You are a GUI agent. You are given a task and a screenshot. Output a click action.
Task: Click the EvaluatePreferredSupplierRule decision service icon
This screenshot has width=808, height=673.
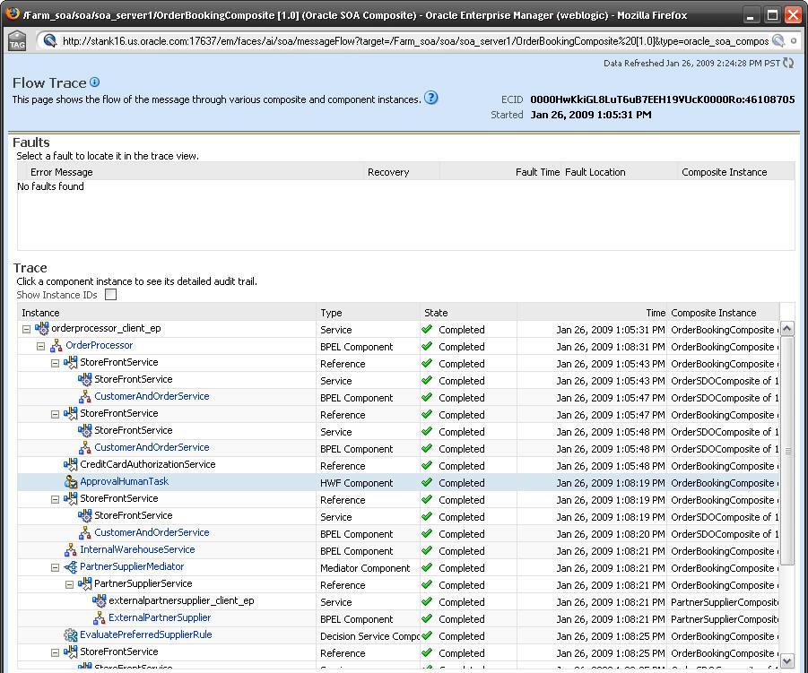coord(70,634)
